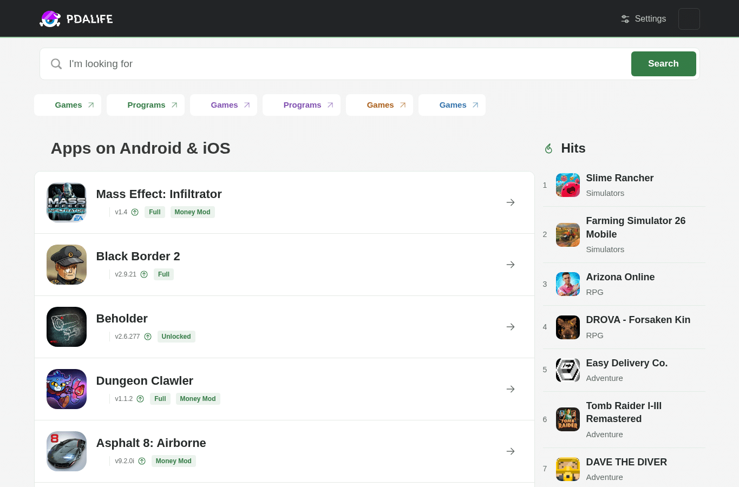Click the Full tag on Black Border 2
739x487 pixels.
(164, 274)
